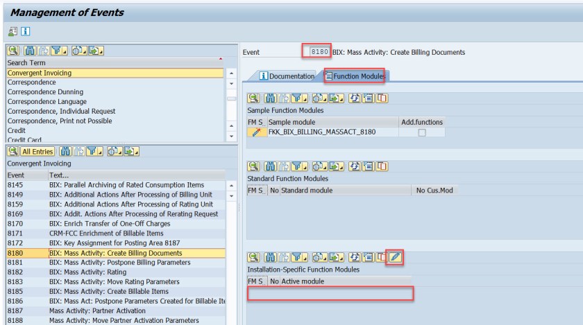Click copy icon in Standard Function Modules toolbar
Viewport: 583px width, 325px height.
[x=382, y=166]
